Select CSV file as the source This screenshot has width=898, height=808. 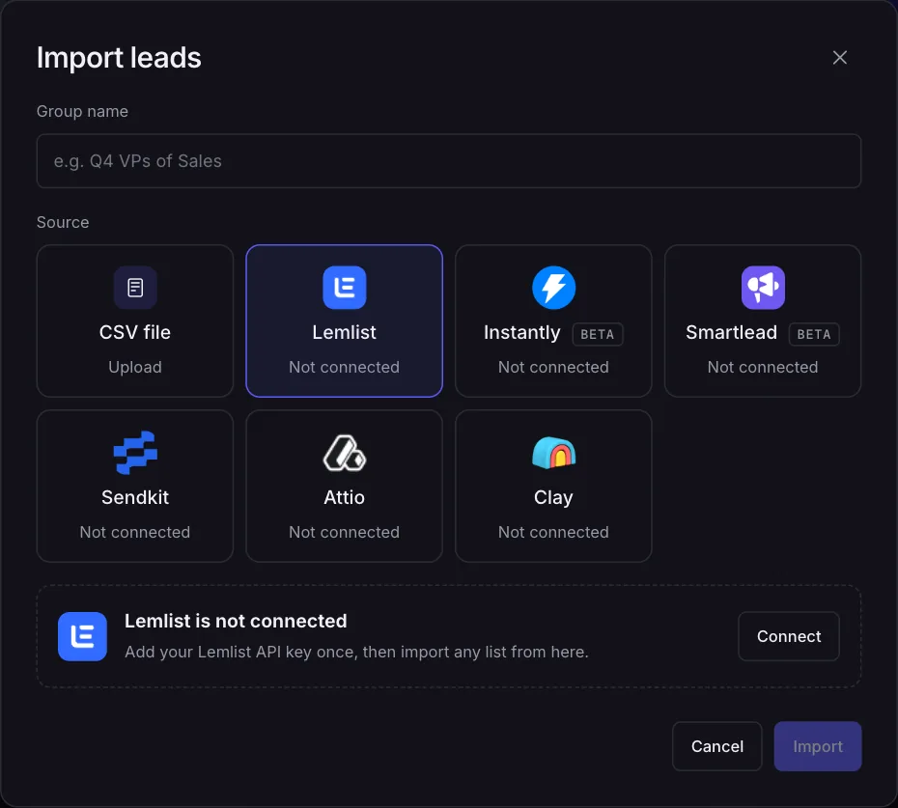pos(135,320)
